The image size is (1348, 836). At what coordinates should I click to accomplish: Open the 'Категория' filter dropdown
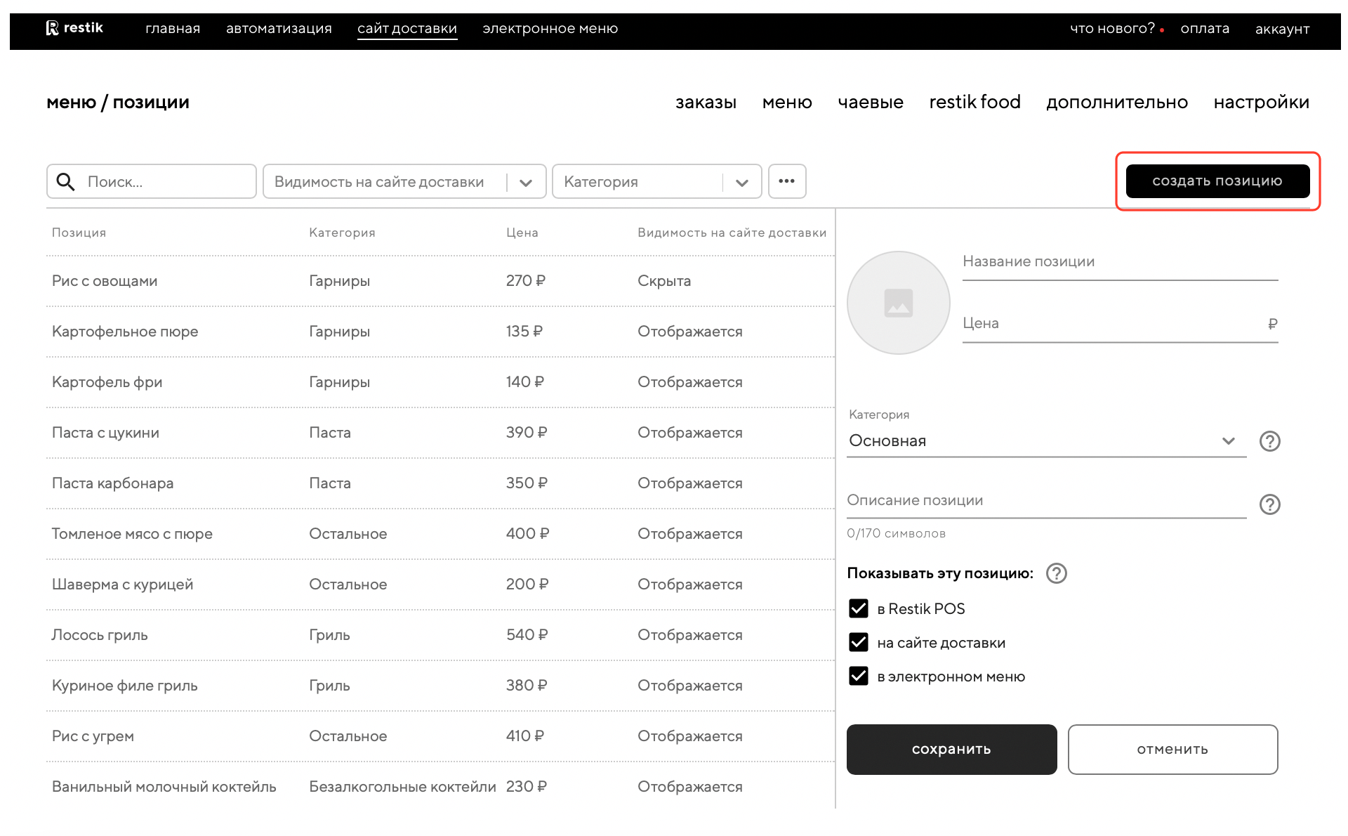tap(741, 182)
